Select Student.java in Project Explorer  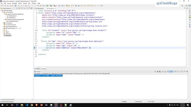12,18
